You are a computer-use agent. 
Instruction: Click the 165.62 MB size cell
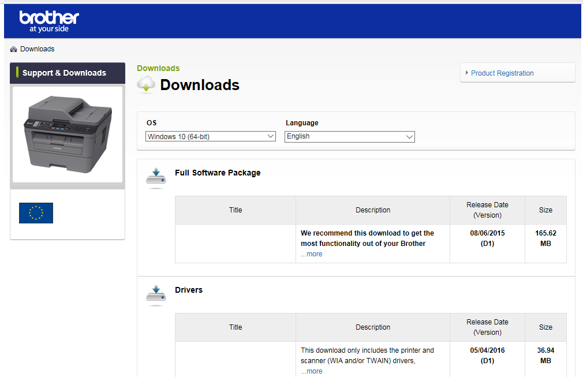pyautogui.click(x=545, y=244)
